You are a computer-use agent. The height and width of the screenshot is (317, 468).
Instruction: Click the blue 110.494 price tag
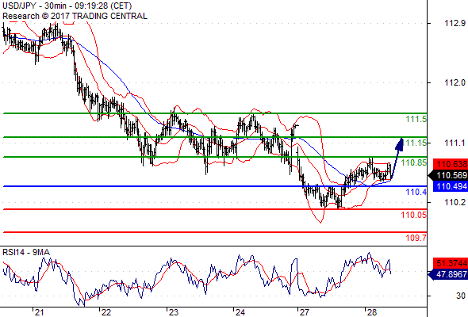point(450,187)
